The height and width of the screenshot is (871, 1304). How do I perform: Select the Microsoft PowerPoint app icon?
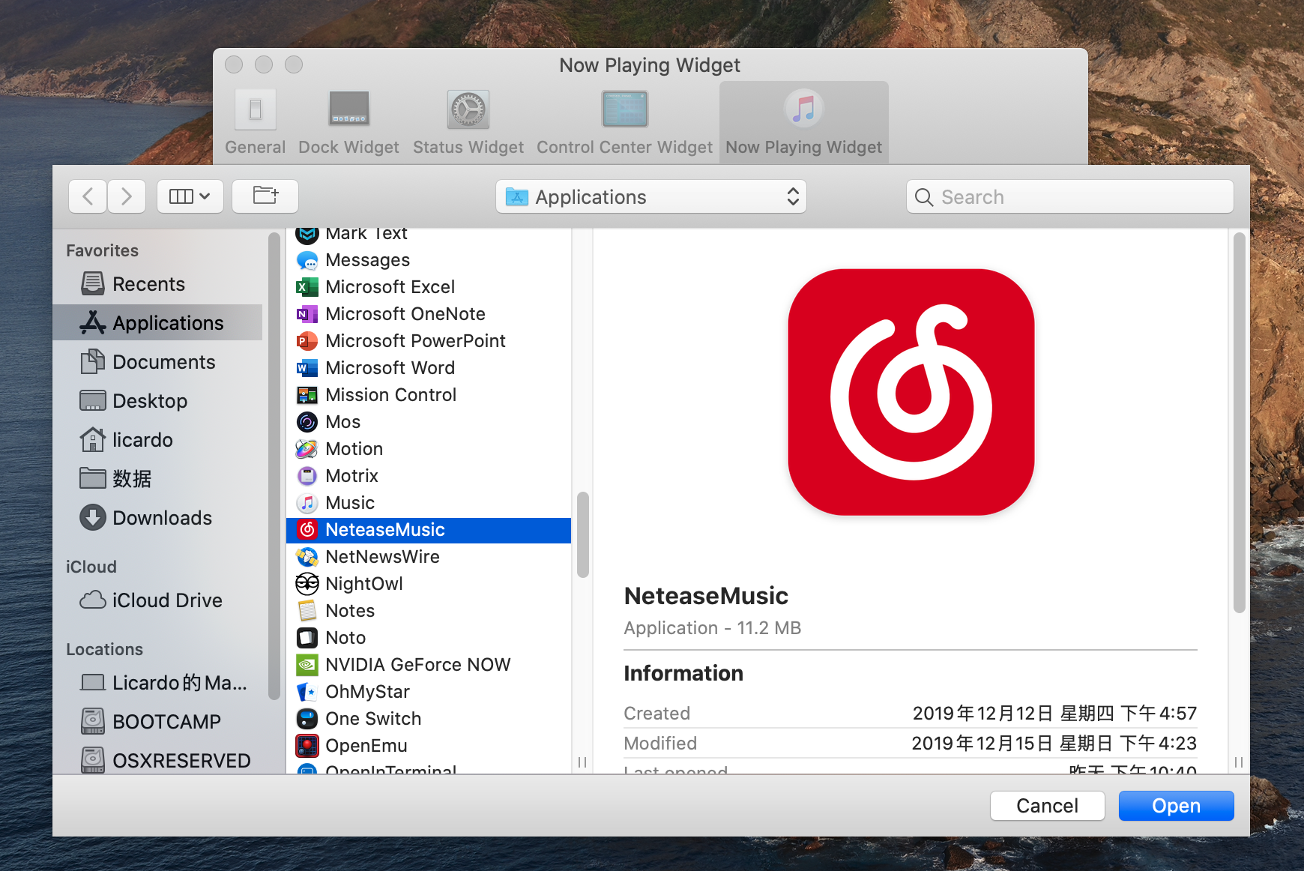(307, 341)
